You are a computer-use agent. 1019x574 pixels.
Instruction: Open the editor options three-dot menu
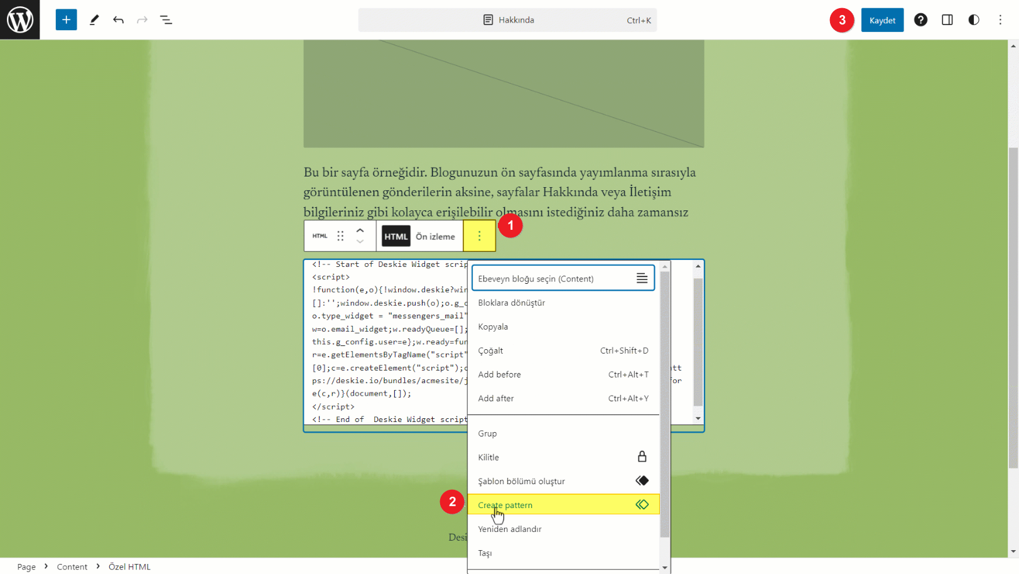1000,20
